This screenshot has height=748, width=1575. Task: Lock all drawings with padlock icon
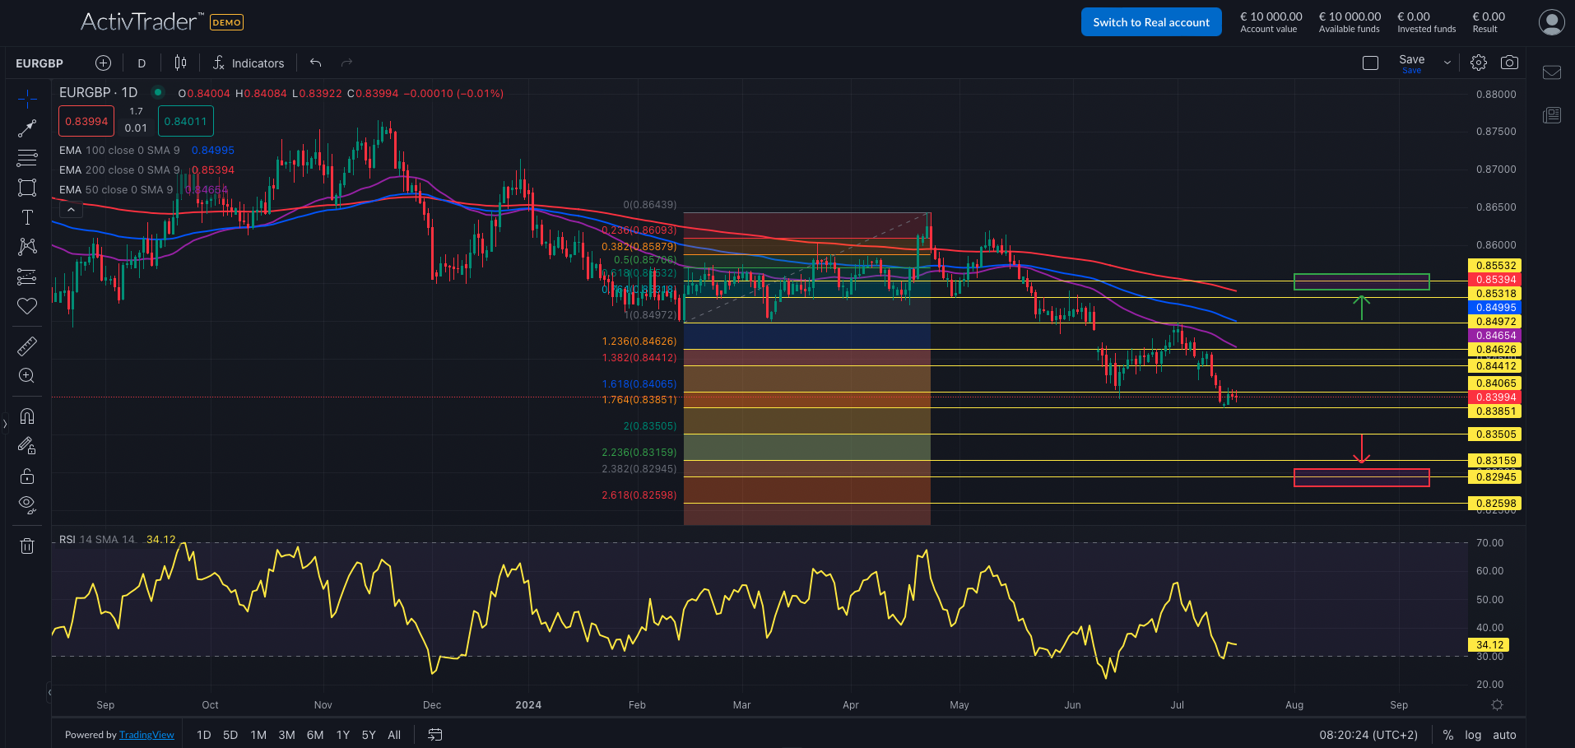point(27,476)
